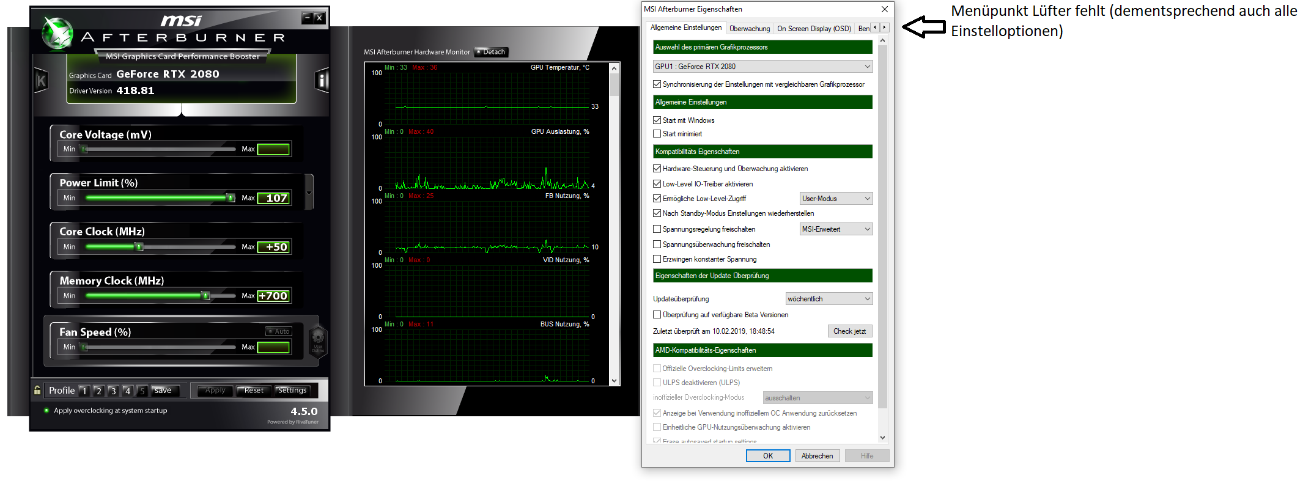The width and height of the screenshot is (1314, 500).
Task: Click the Memory Clock value field +700
Action: pos(274,296)
